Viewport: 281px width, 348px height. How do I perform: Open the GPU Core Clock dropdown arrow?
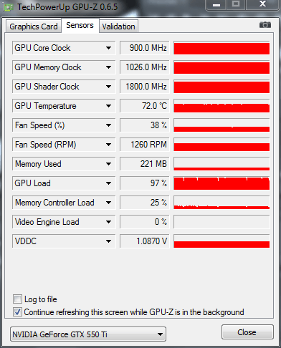(108, 48)
